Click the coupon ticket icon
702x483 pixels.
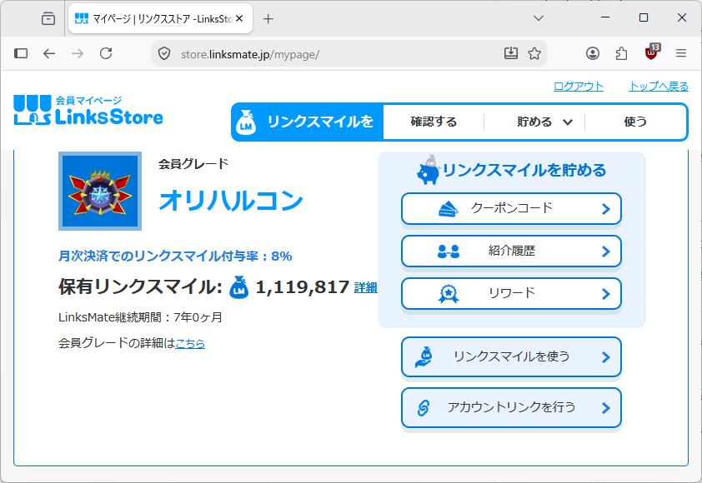click(449, 209)
